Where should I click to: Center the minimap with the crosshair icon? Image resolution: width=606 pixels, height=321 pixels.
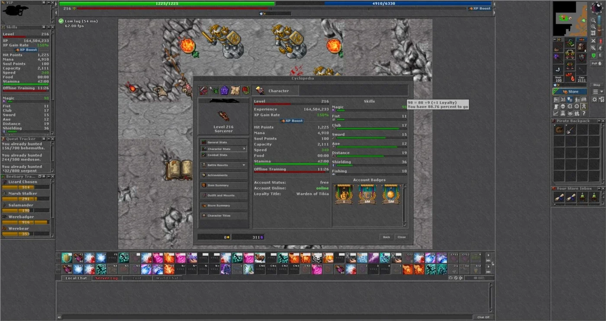point(593,33)
